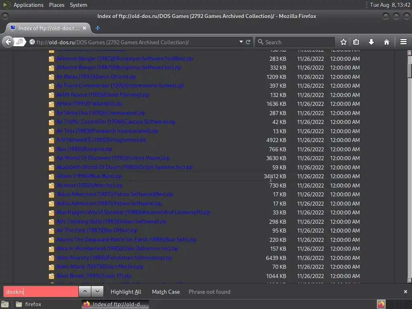Switch to the Index of ftp://old-d... taskbar button
Viewport: 412px width, 309px height.
(115, 304)
